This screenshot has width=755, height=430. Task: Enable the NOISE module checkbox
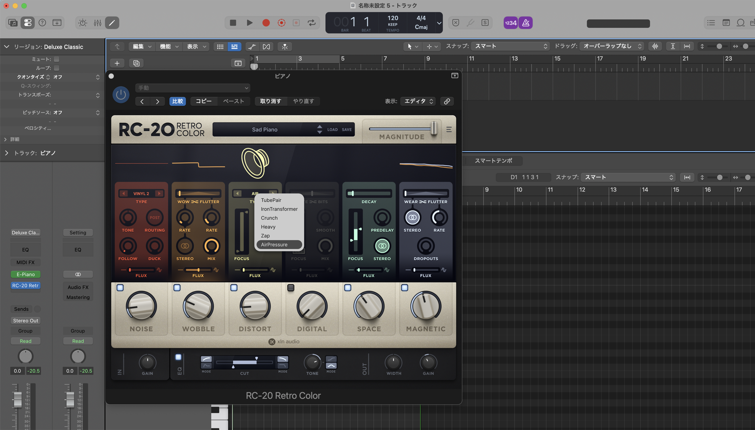tap(120, 288)
